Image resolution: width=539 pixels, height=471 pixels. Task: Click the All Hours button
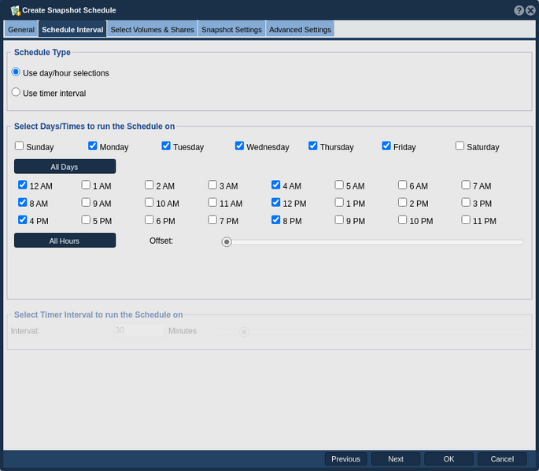click(x=65, y=241)
